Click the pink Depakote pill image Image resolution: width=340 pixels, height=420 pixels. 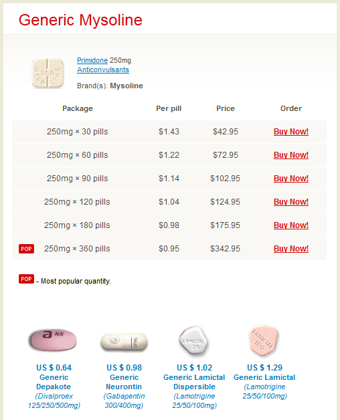[53, 340]
